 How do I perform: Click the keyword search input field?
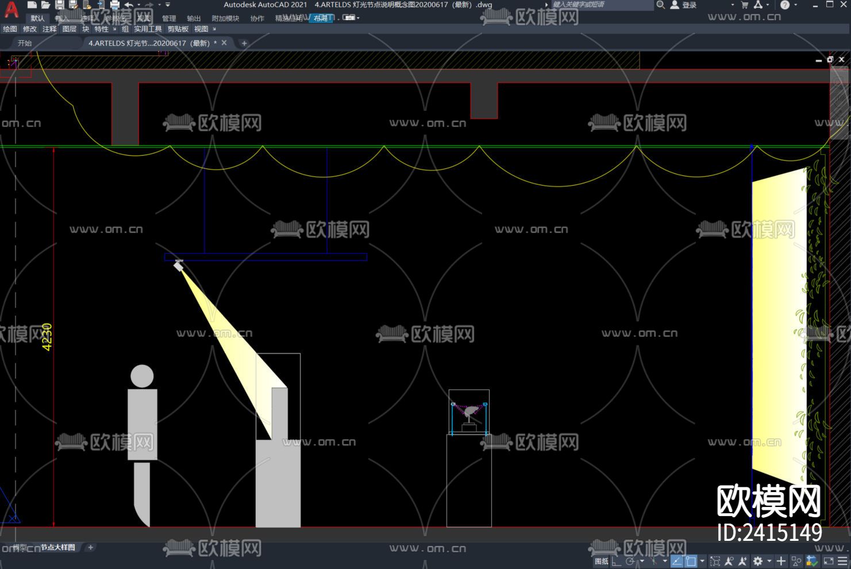600,5
